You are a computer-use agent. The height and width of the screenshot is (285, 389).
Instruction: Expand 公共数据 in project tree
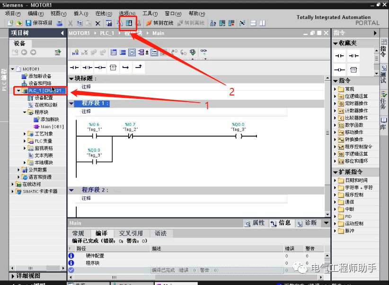pyautogui.click(x=18, y=170)
